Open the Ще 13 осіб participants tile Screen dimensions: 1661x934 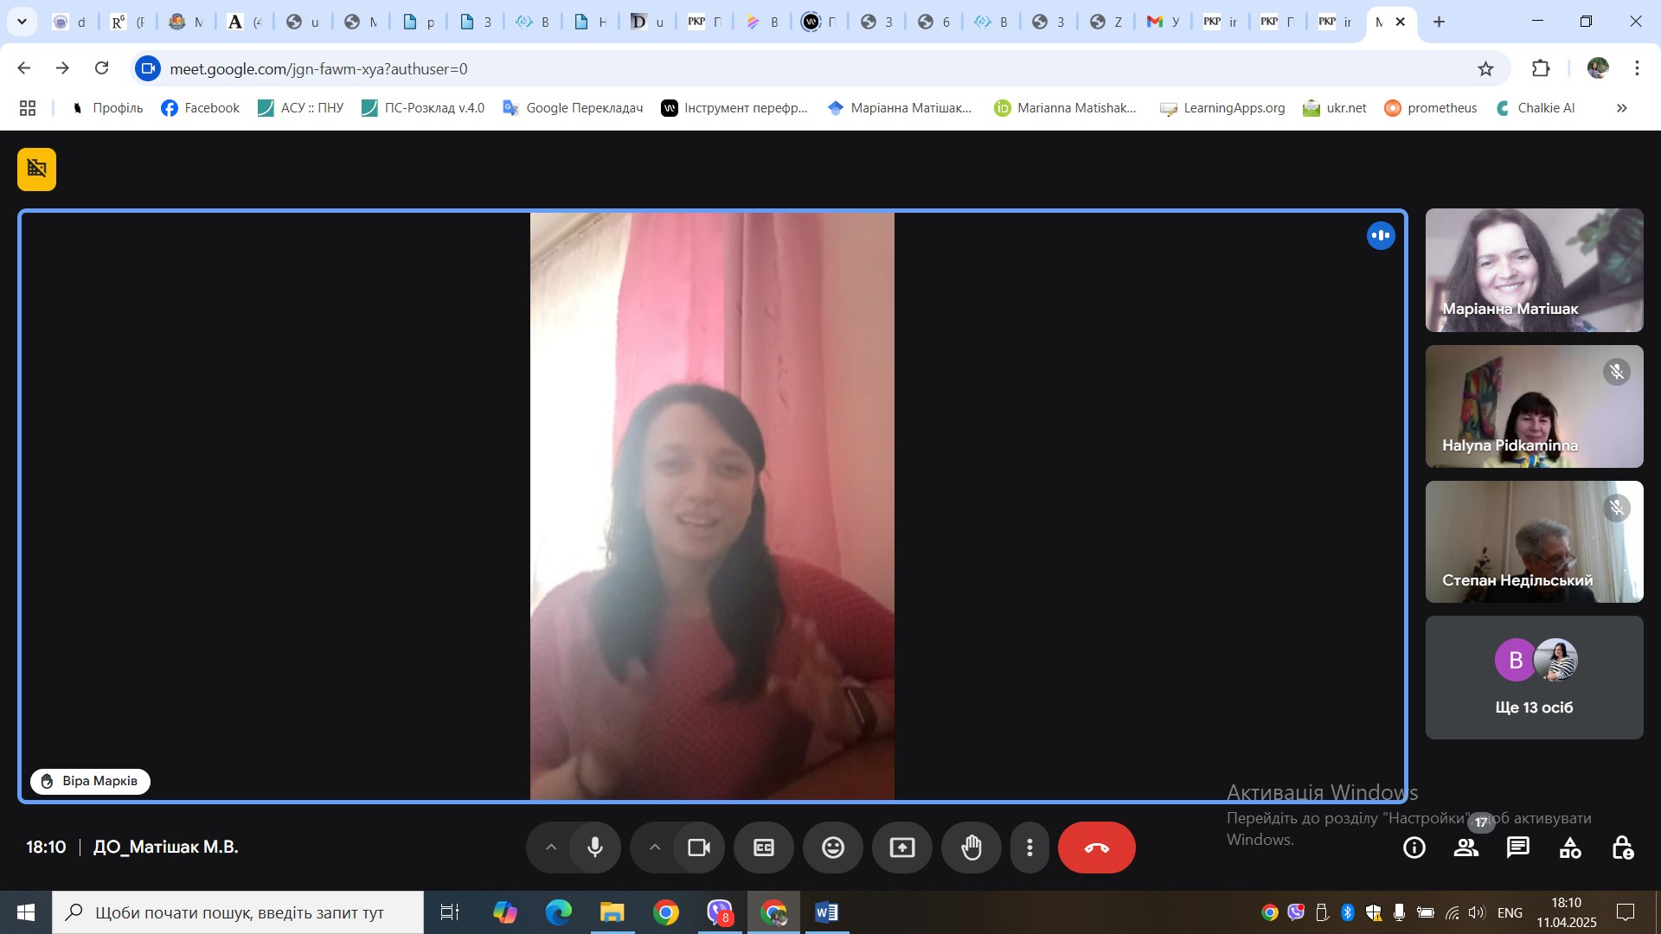pyautogui.click(x=1533, y=678)
